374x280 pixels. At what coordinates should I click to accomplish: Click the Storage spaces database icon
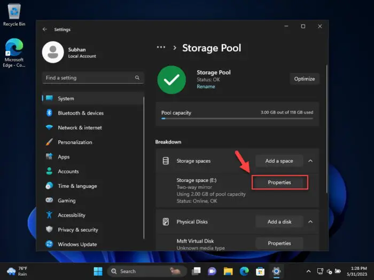click(166, 161)
